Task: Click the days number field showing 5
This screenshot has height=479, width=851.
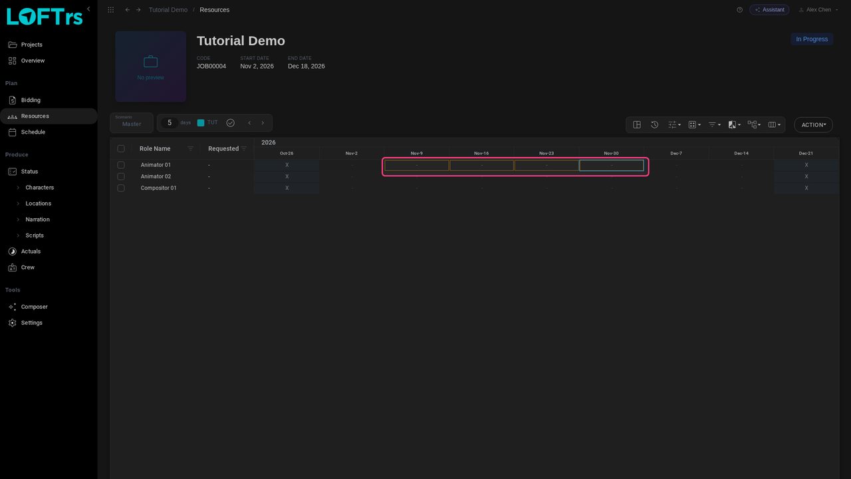Action: coord(170,123)
